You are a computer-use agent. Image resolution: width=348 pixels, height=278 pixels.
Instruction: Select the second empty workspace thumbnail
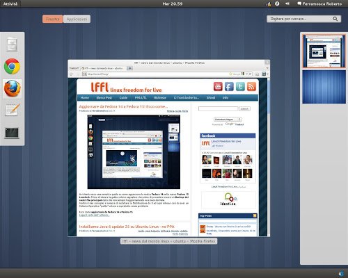pyautogui.click(x=324, y=87)
